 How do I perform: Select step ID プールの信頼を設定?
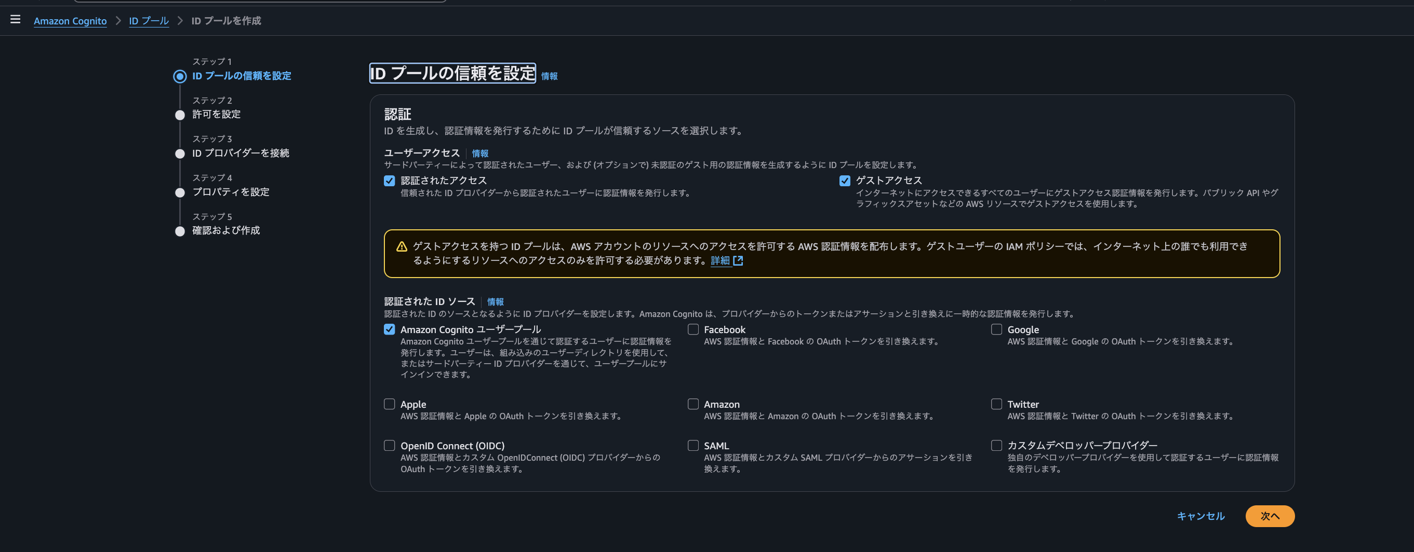(242, 76)
